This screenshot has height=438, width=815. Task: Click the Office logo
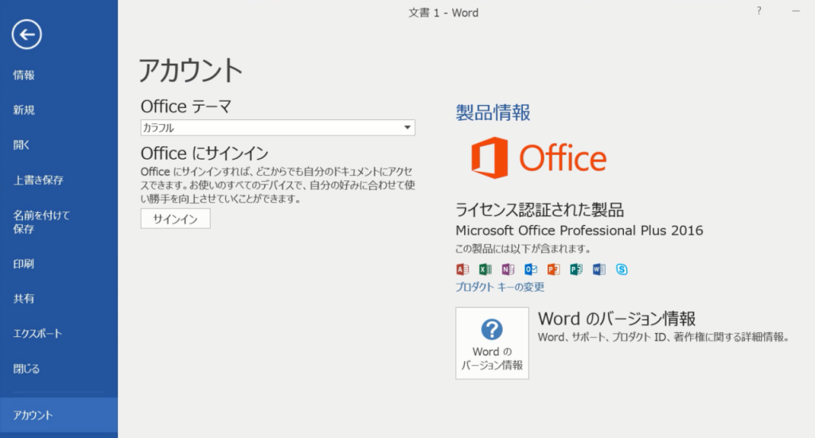click(x=539, y=157)
